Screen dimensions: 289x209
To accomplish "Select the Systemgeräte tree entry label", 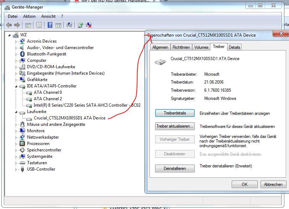I will (40, 156).
